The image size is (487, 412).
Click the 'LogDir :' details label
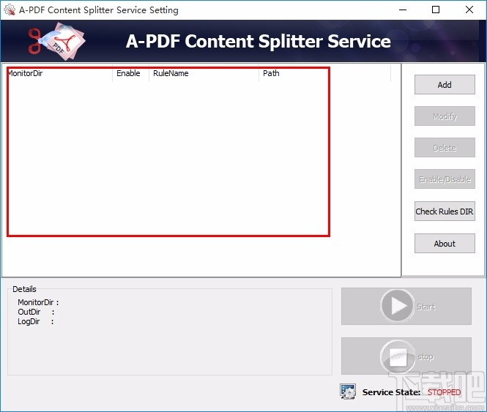(x=36, y=321)
